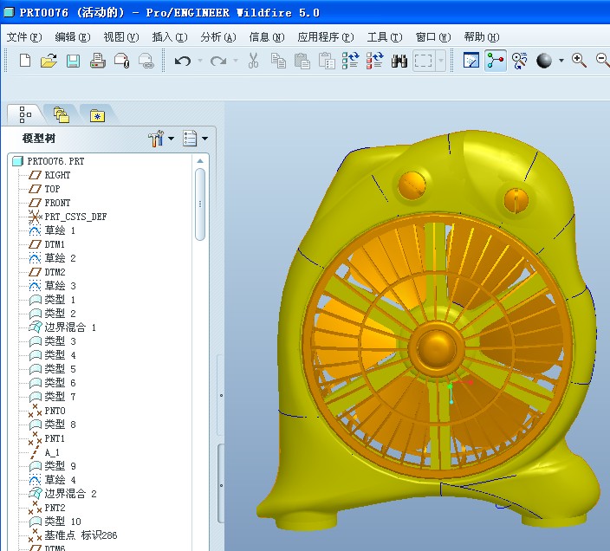Click the Cut scissors icon

click(253, 61)
